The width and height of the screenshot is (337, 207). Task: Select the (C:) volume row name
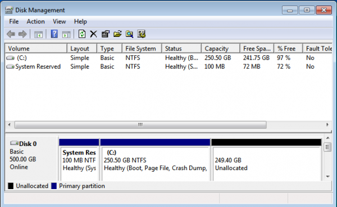(22, 58)
